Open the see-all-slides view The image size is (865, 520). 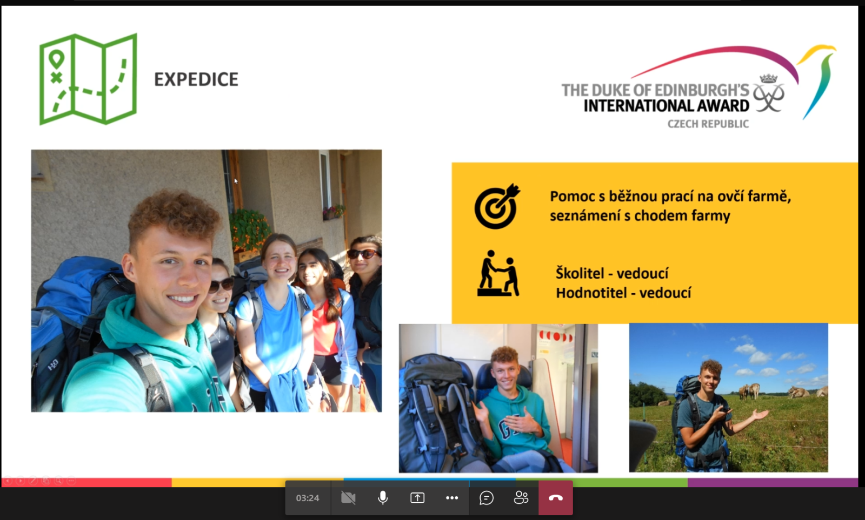(46, 480)
